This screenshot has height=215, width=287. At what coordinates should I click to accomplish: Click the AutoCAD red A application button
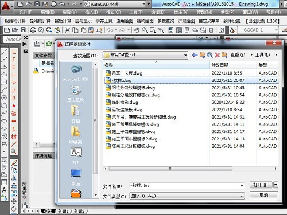pyautogui.click(x=6, y=6)
